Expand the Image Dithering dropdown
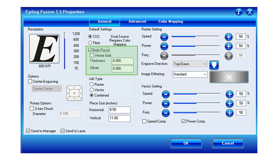The height and width of the screenshot is (158, 277). (190, 74)
